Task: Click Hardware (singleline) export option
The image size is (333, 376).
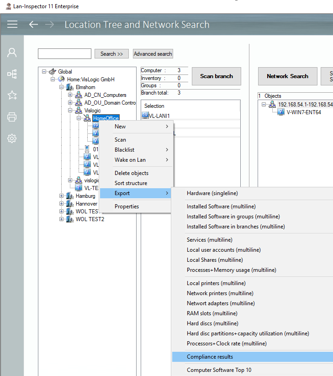Action: 212,193
